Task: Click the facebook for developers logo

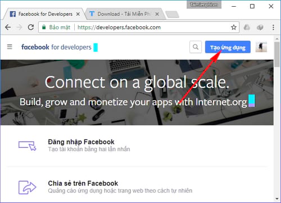Action: click(56, 47)
